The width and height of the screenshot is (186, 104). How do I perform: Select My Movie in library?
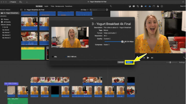coord(6,30)
